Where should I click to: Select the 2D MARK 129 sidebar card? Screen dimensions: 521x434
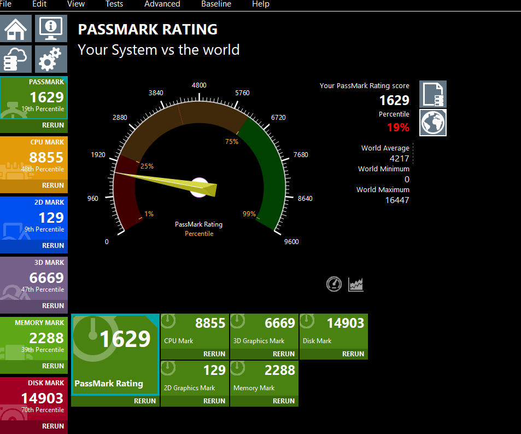tap(34, 218)
